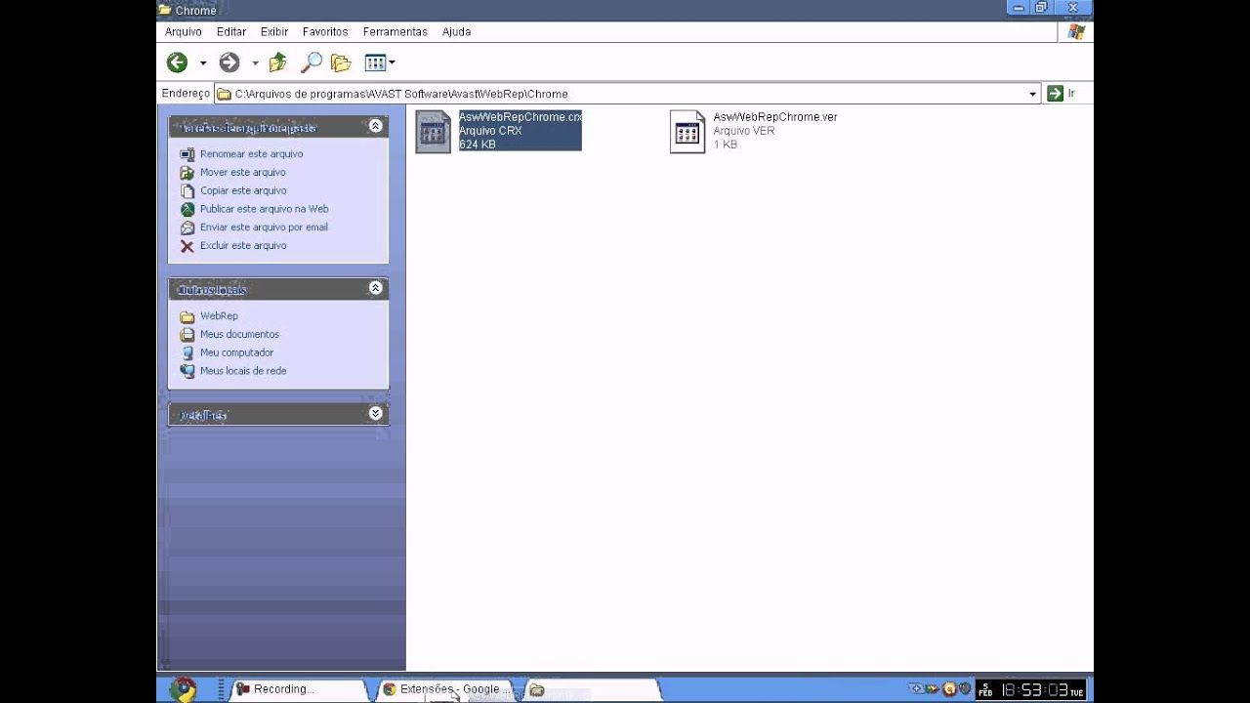Image resolution: width=1250 pixels, height=703 pixels.
Task: Click the Windows flag logo throbber
Action: [1075, 32]
